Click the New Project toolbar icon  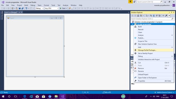click(x=12, y=8)
